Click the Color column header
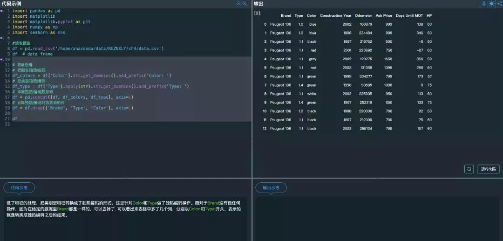 click(x=312, y=15)
